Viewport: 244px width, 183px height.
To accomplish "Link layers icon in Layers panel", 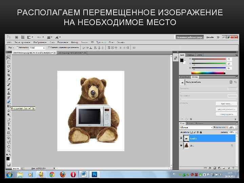I will point(205,168).
